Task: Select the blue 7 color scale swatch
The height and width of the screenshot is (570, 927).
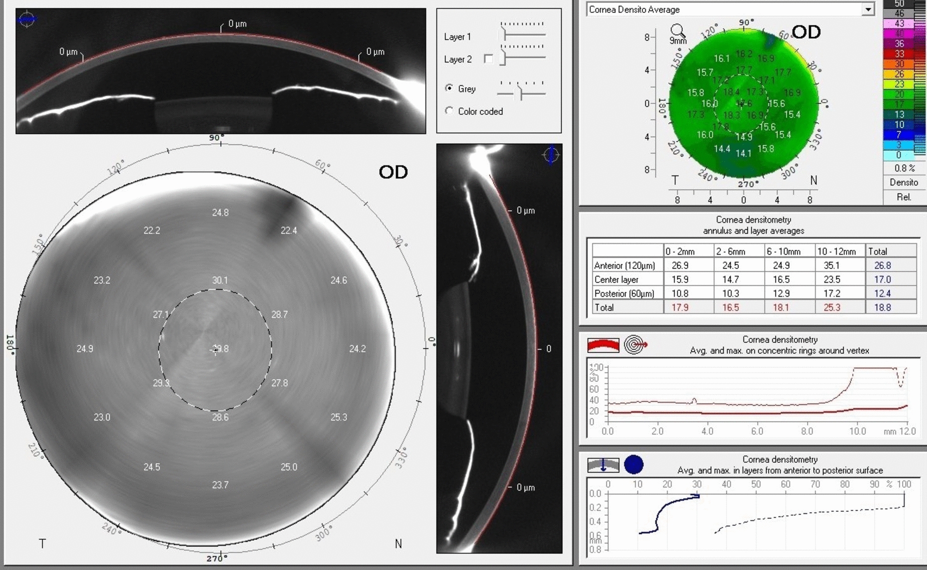Action: point(899,135)
